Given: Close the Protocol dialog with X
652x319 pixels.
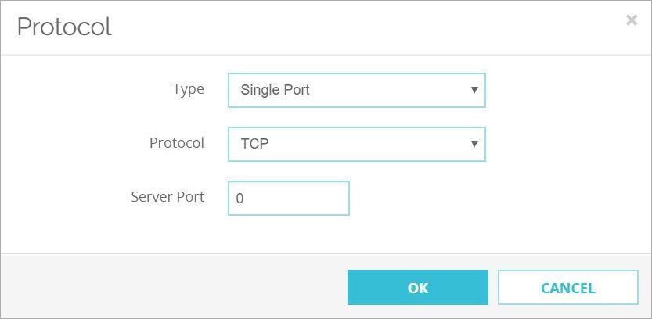Looking at the screenshot, I should pyautogui.click(x=631, y=20).
